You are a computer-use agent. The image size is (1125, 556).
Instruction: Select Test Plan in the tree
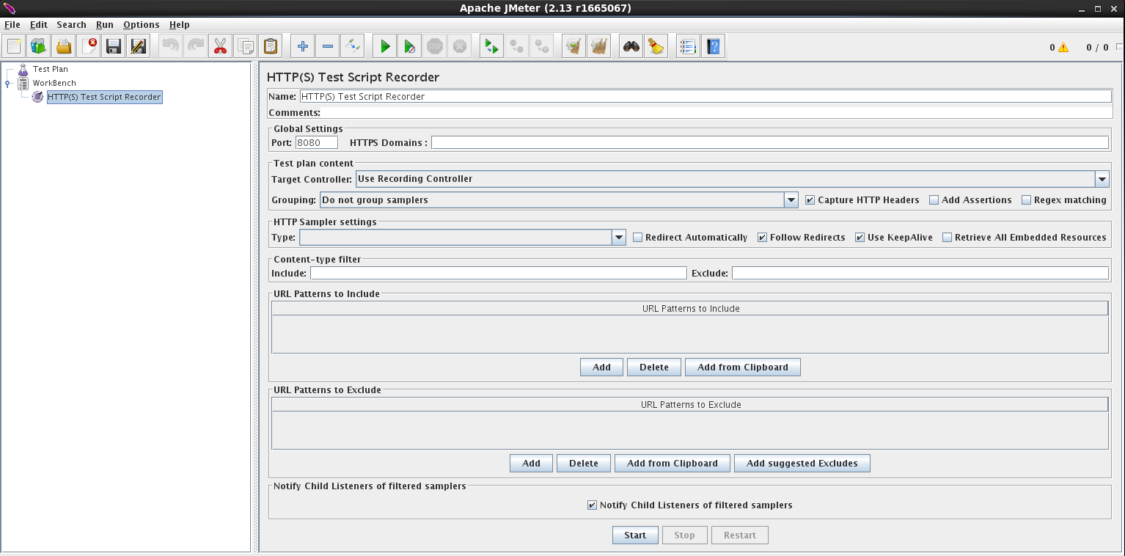50,69
